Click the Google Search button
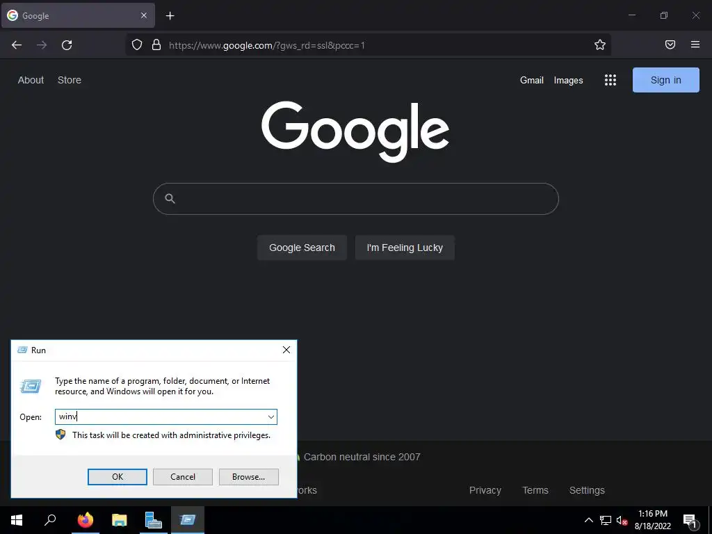 (x=302, y=248)
